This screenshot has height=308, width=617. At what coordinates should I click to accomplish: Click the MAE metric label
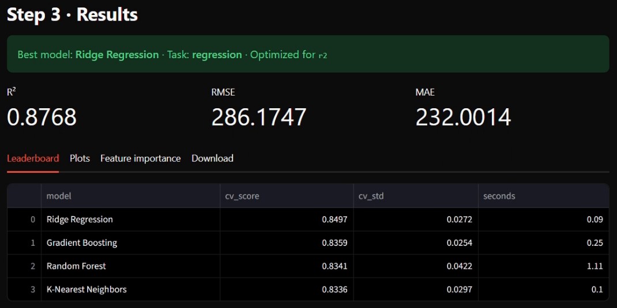(x=425, y=92)
